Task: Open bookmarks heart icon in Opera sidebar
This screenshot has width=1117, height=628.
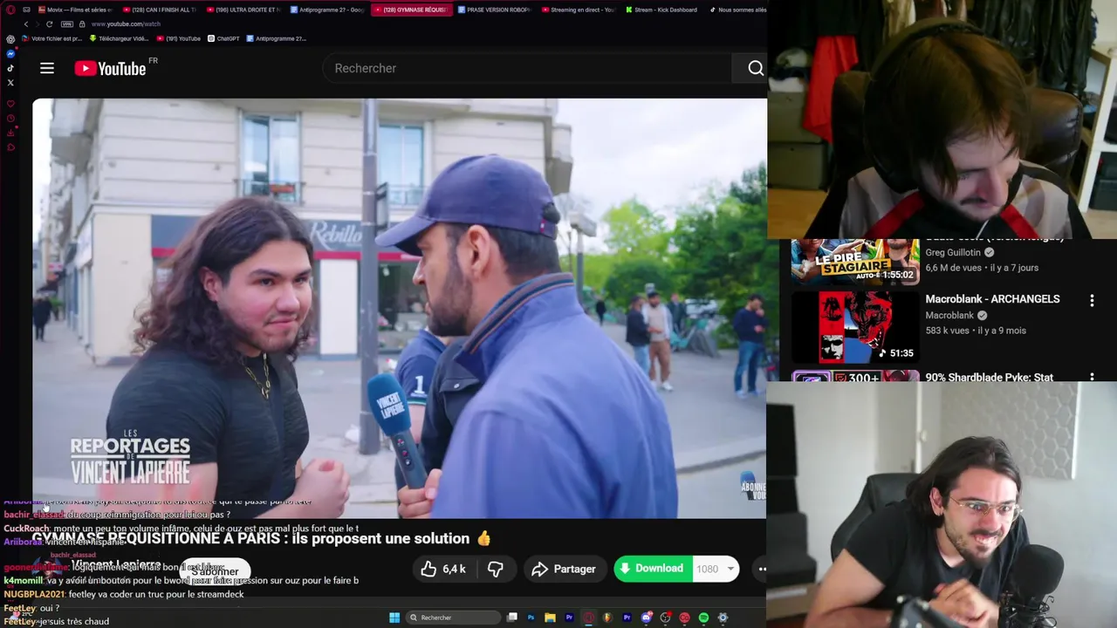Action: [10, 103]
